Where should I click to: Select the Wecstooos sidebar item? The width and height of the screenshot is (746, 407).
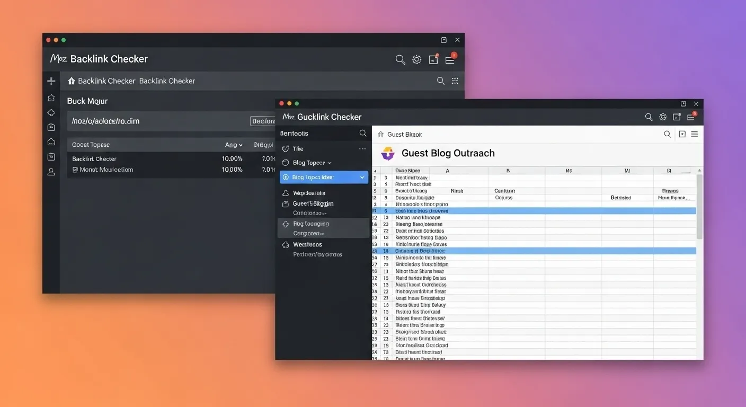click(307, 245)
